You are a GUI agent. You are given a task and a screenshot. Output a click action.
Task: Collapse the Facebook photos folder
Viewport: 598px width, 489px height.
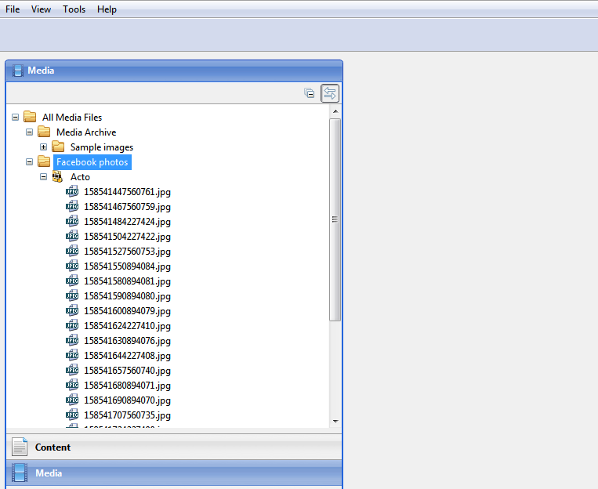coord(30,162)
